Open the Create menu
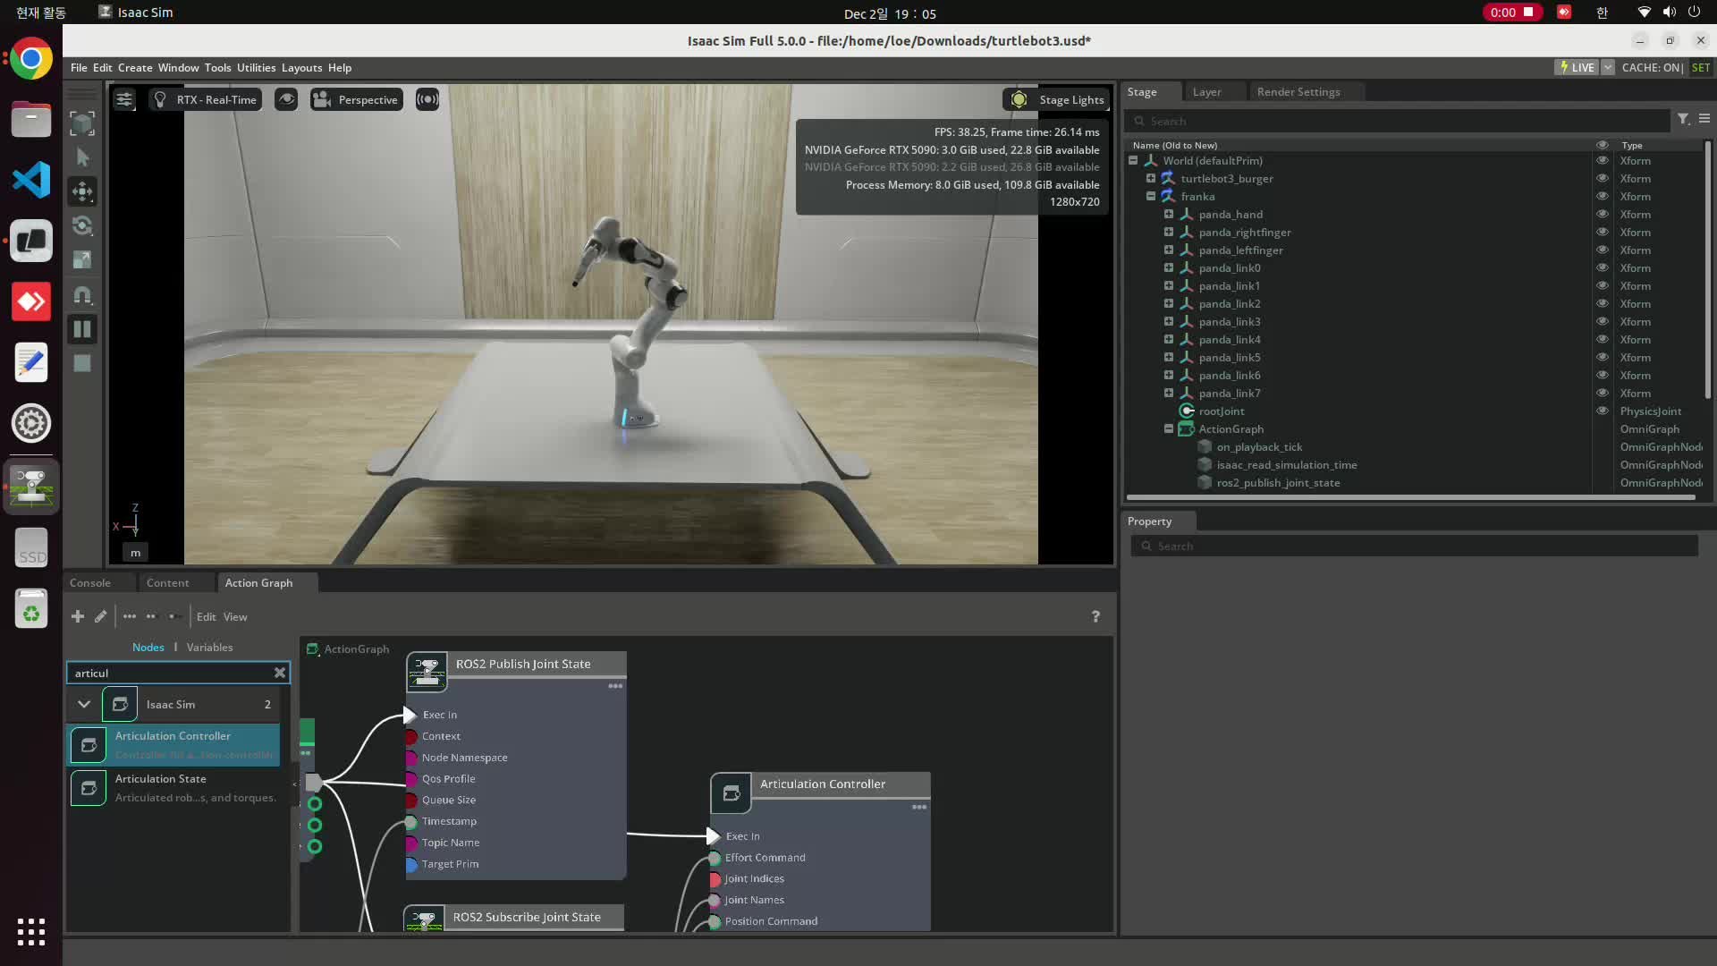The width and height of the screenshot is (1717, 966). tap(135, 67)
